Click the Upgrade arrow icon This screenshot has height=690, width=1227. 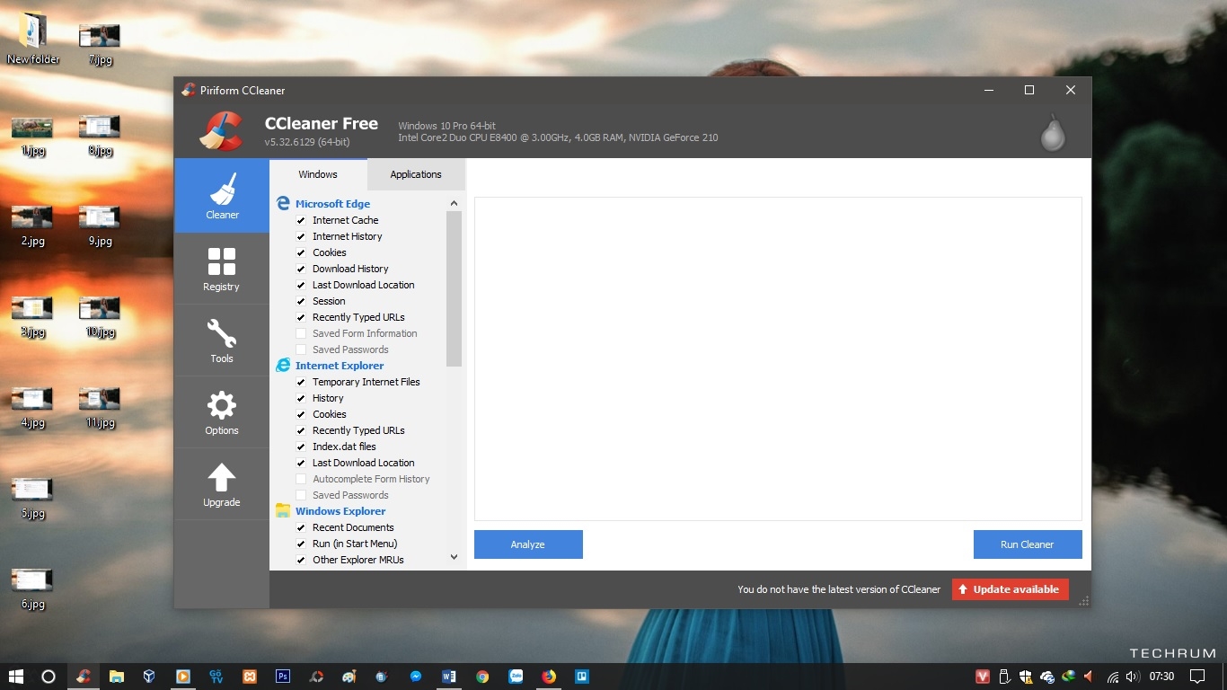221,478
